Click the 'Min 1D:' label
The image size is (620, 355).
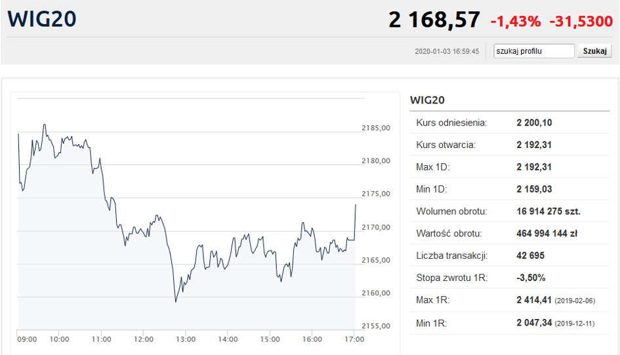click(432, 189)
